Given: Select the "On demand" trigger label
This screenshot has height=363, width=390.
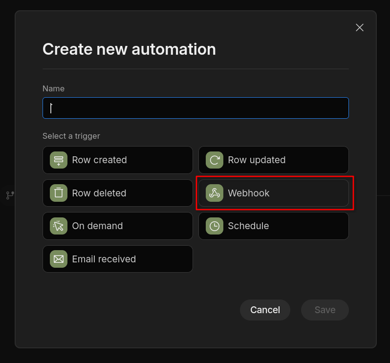Looking at the screenshot, I should click(98, 226).
